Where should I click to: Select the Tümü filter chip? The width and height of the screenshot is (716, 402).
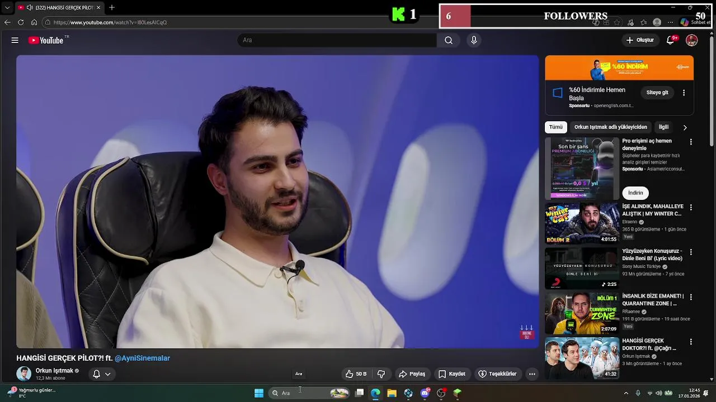point(555,127)
